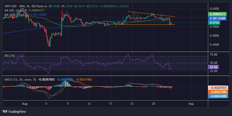Click the open price O0.5688 in header
Screen dimensions: 232x116
pyautogui.click(x=54, y=6)
